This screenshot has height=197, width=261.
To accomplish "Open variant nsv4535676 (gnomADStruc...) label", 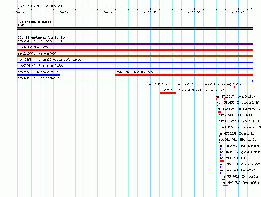I will (x=240, y=152).
